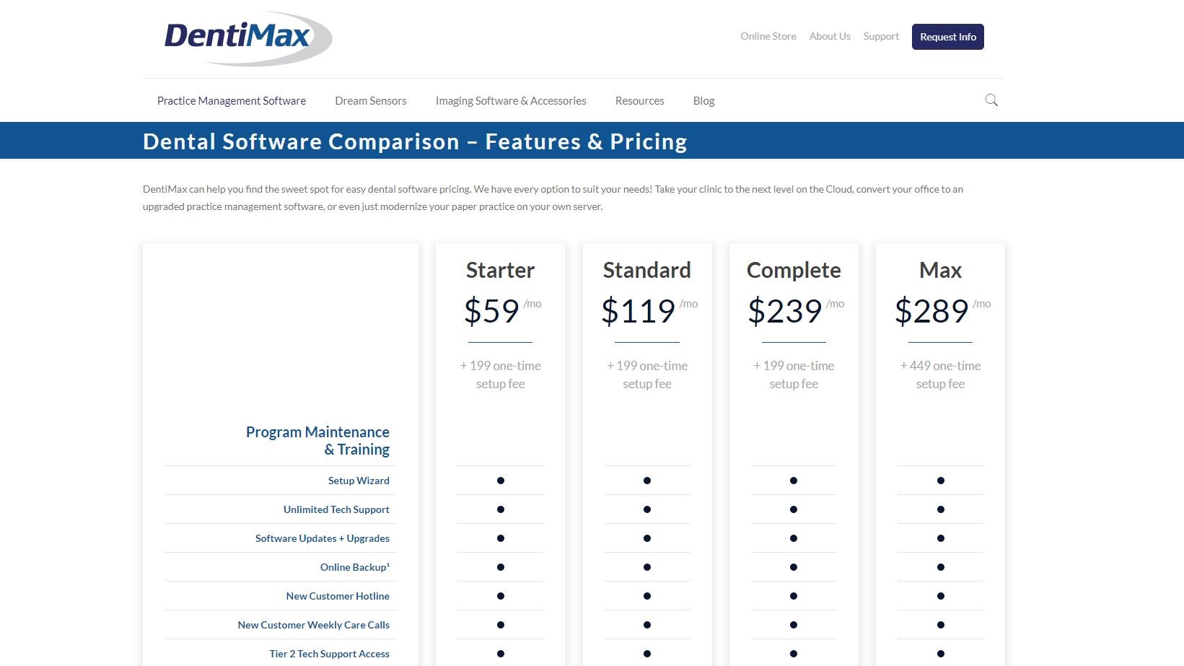Open the search magnifier icon
1184x666 pixels.
pyautogui.click(x=991, y=100)
